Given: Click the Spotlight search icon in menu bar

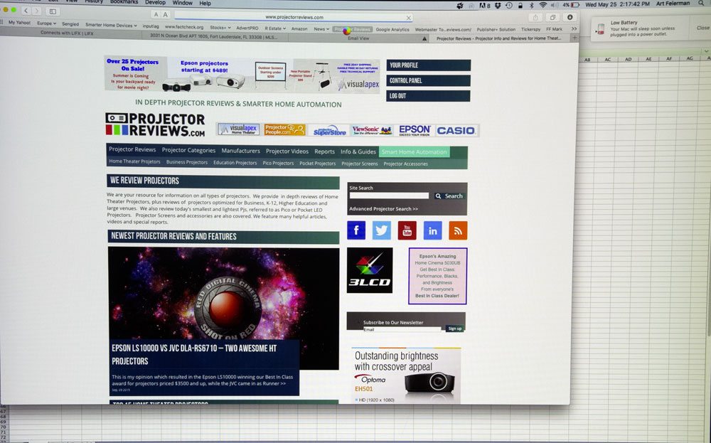Looking at the screenshot, I should (701, 3).
